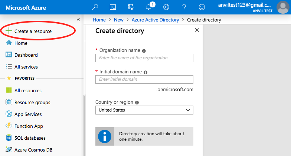Viewport: 291px width, 156px height.
Task: Click the sidebar vertical scrollbar
Action: (x=84, y=125)
